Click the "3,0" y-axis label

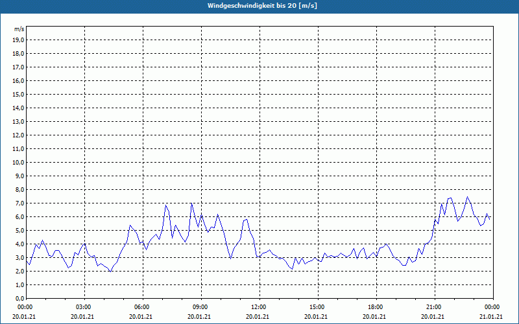[x=20, y=257]
